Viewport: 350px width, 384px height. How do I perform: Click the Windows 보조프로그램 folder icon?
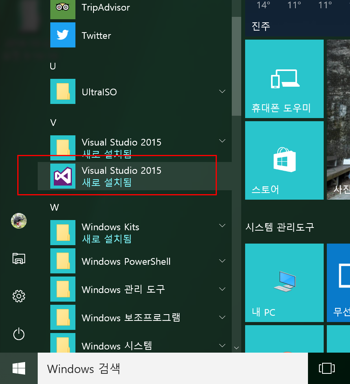coord(63,317)
